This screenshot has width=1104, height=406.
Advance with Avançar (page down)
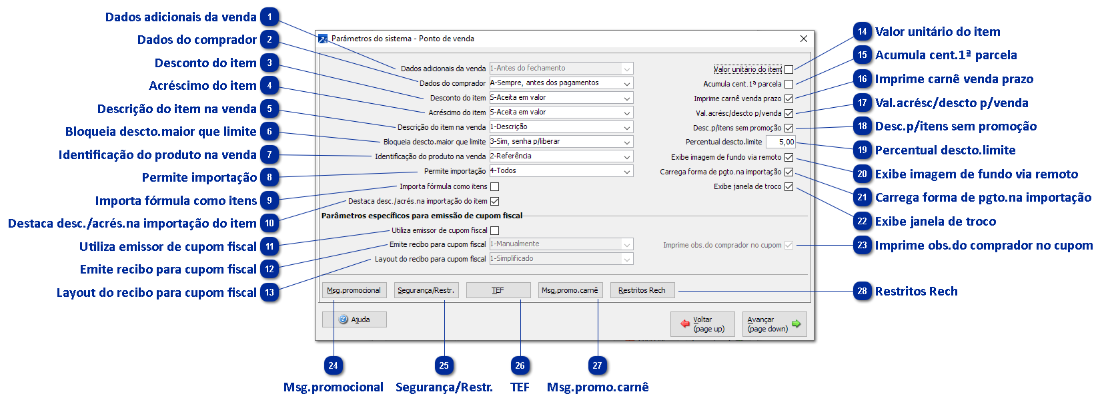coord(774,324)
